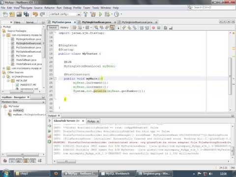The image size is (236, 177).
Task: Click the Output panel horizontal scrollbar
Action: (x=66, y=161)
